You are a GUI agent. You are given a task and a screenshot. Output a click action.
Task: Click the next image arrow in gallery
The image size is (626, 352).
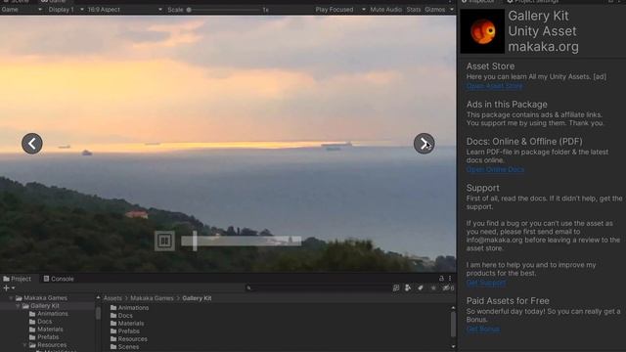424,144
